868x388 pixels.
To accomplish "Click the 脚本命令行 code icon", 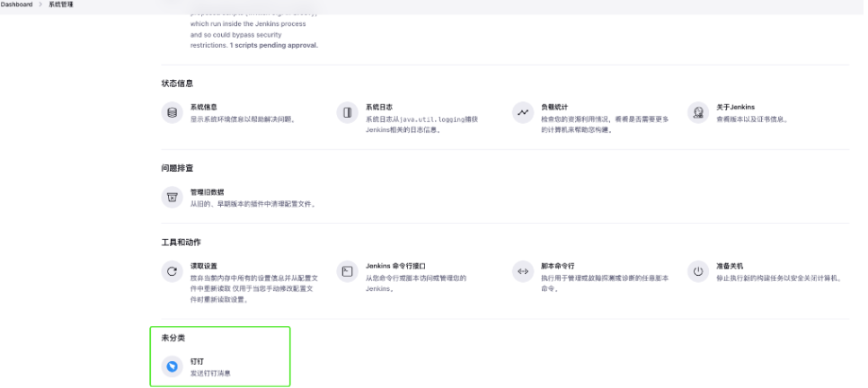I will 523,272.
